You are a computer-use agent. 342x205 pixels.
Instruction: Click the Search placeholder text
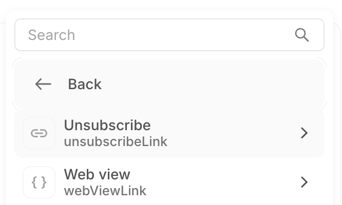[x=51, y=35]
